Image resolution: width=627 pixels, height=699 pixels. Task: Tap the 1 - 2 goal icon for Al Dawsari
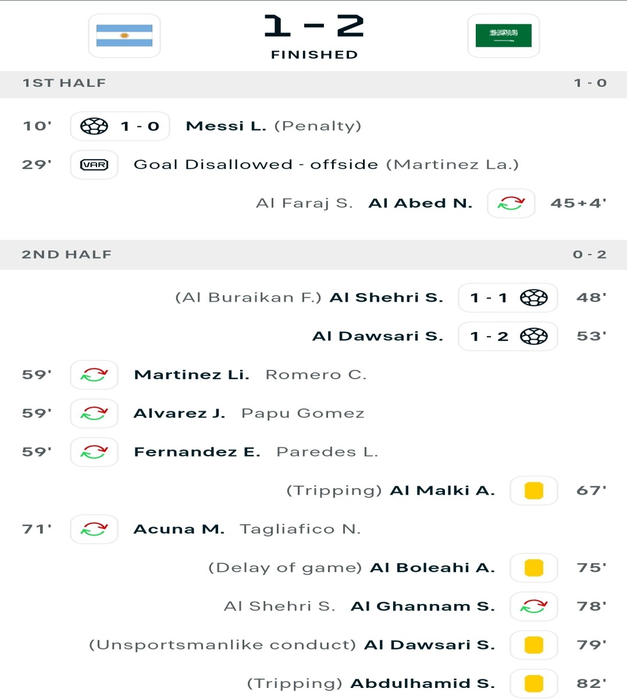pos(534,336)
